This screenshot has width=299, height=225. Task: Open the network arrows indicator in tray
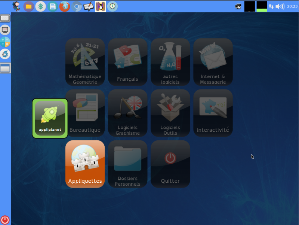pyautogui.click(x=271, y=6)
